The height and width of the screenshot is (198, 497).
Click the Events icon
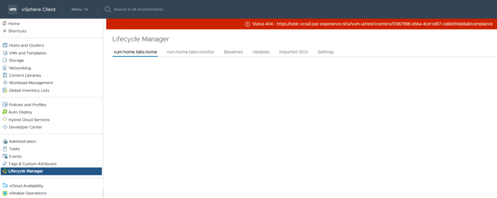[x=5, y=156]
